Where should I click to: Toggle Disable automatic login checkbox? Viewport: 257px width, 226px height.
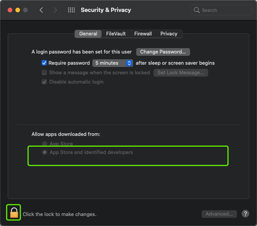click(x=44, y=82)
